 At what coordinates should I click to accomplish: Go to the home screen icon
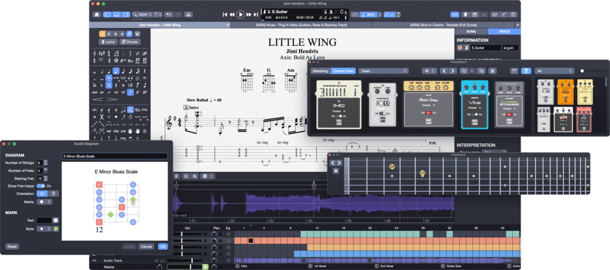click(97, 14)
